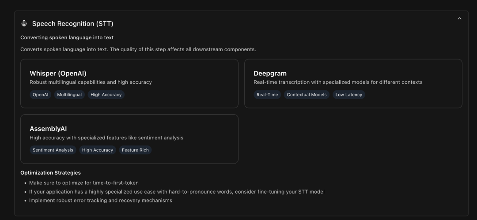The height and width of the screenshot is (220, 477).
Task: Select the High Accuracy tag under Whisper
Action: click(106, 94)
